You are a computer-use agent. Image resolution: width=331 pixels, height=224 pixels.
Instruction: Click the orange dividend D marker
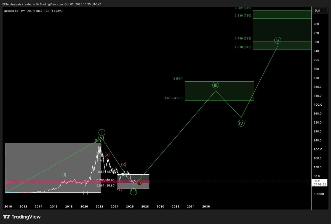pos(139,183)
